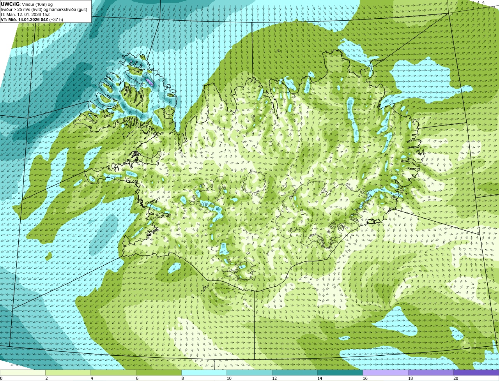Click the legend tick label '14'
The height and width of the screenshot is (381, 499).
pyautogui.click(x=319, y=378)
